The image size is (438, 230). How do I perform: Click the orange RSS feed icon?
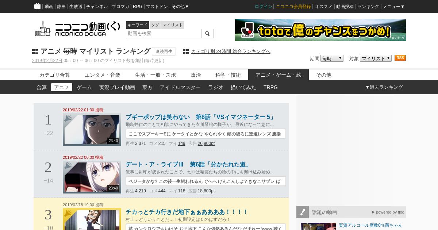pyautogui.click(x=400, y=58)
